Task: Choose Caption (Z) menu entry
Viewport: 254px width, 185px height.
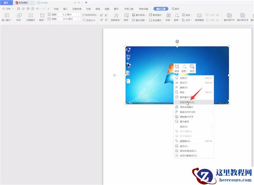Action: pyautogui.click(x=194, y=146)
